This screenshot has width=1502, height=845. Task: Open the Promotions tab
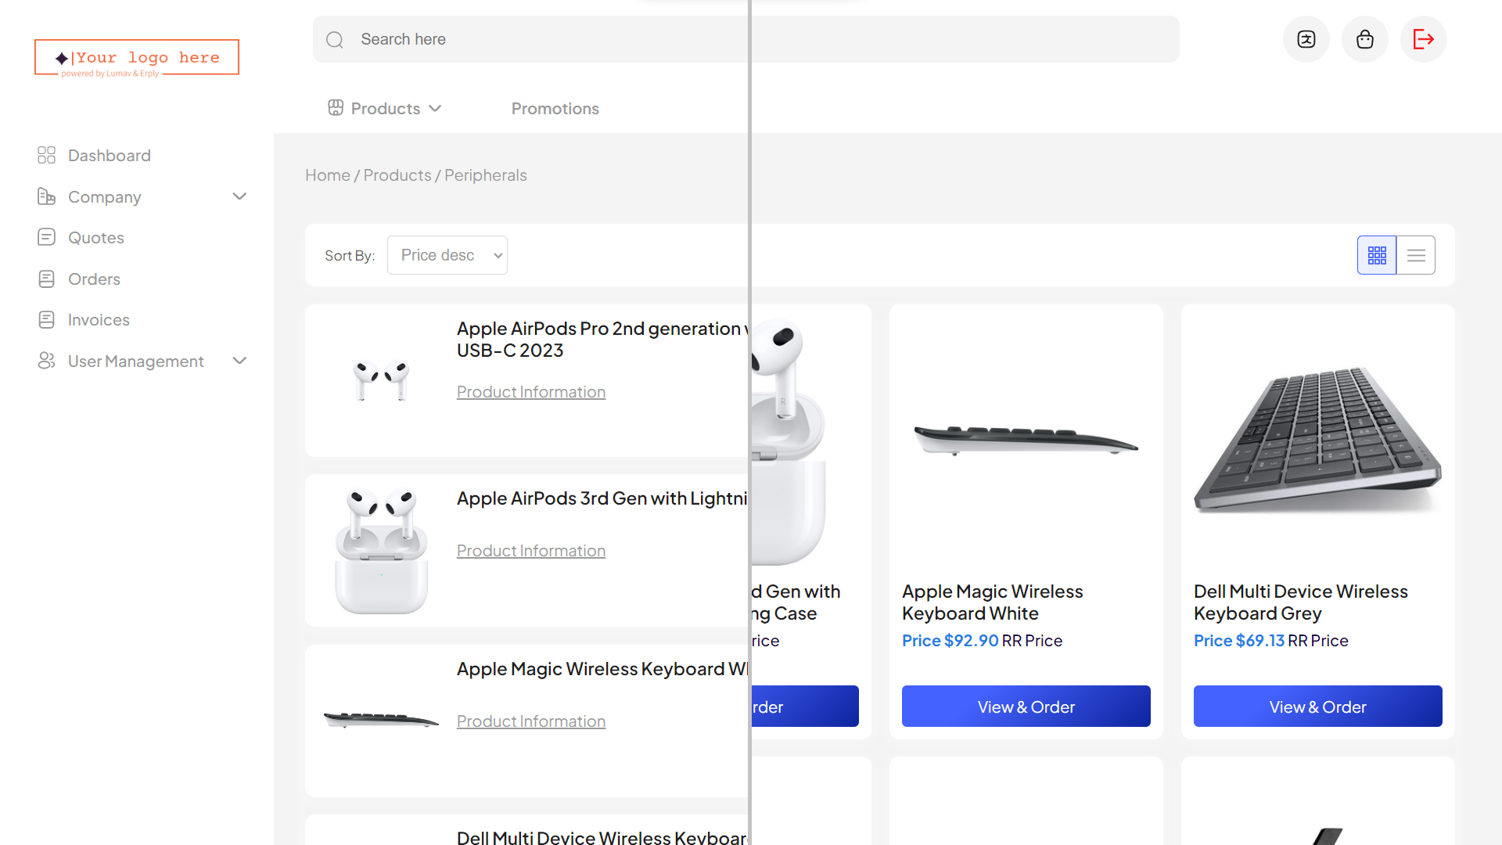click(x=555, y=109)
